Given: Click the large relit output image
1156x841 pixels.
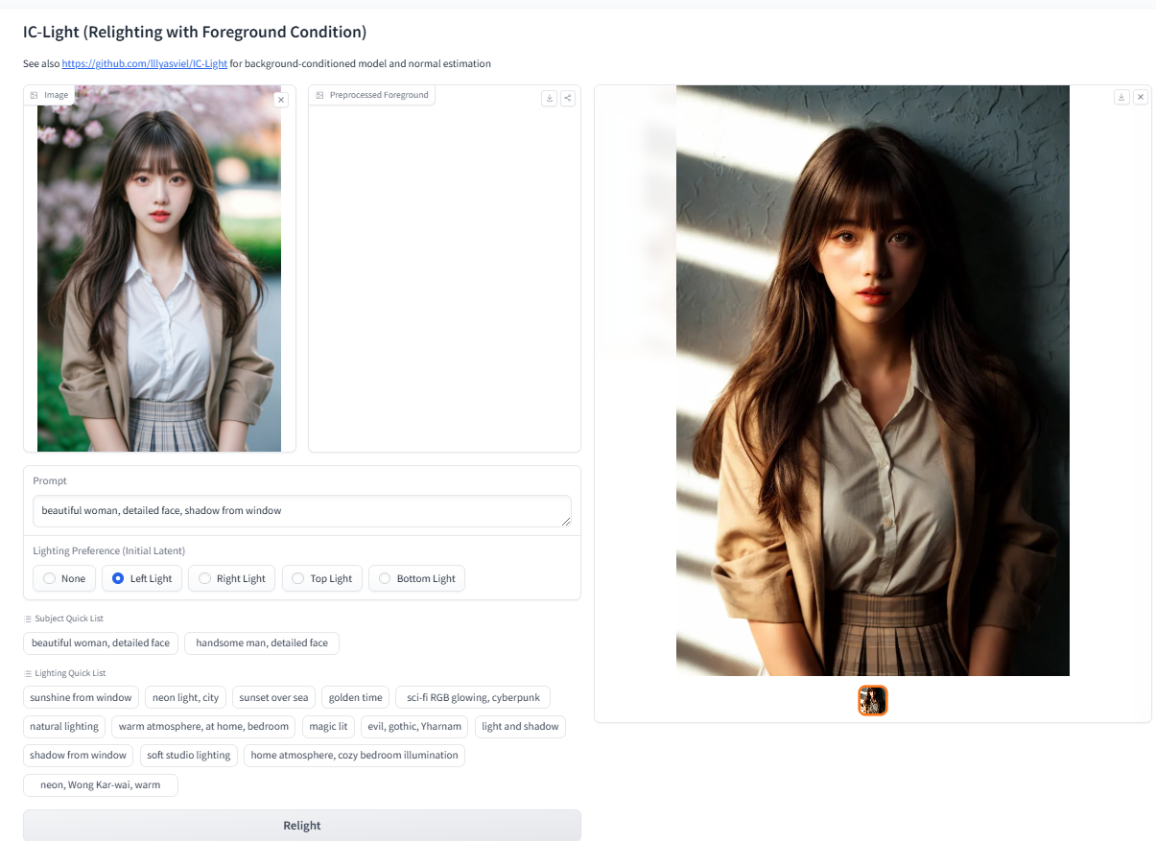Looking at the screenshot, I should [873, 381].
